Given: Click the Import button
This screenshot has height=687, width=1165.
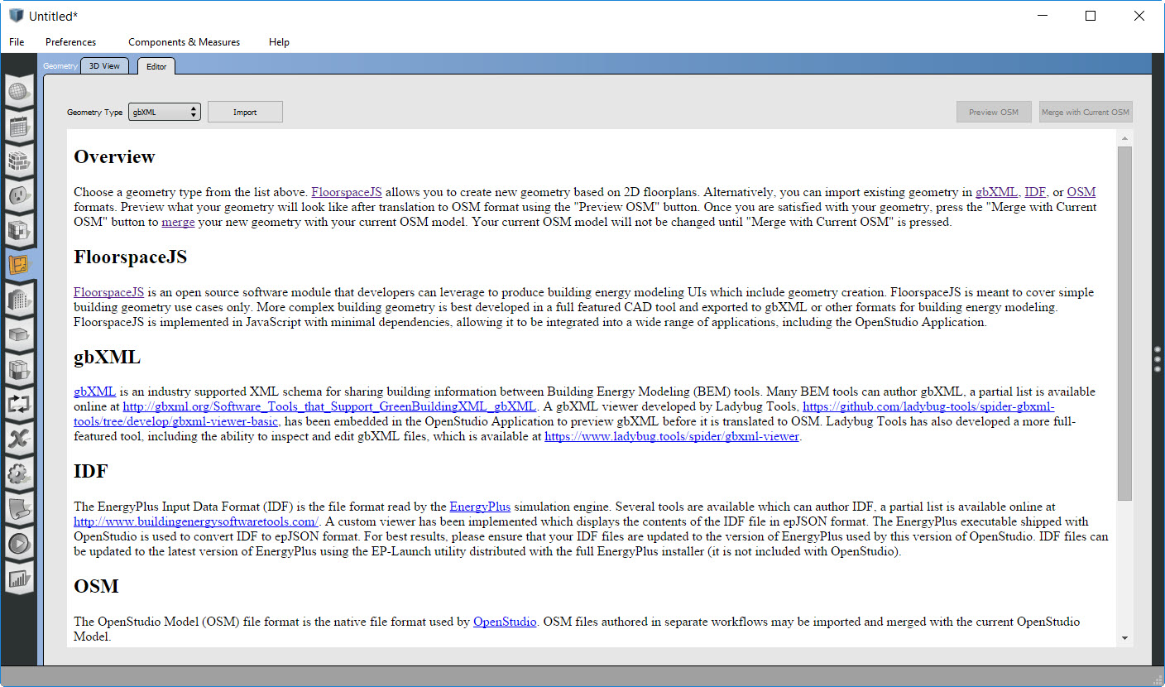Looking at the screenshot, I should (245, 112).
